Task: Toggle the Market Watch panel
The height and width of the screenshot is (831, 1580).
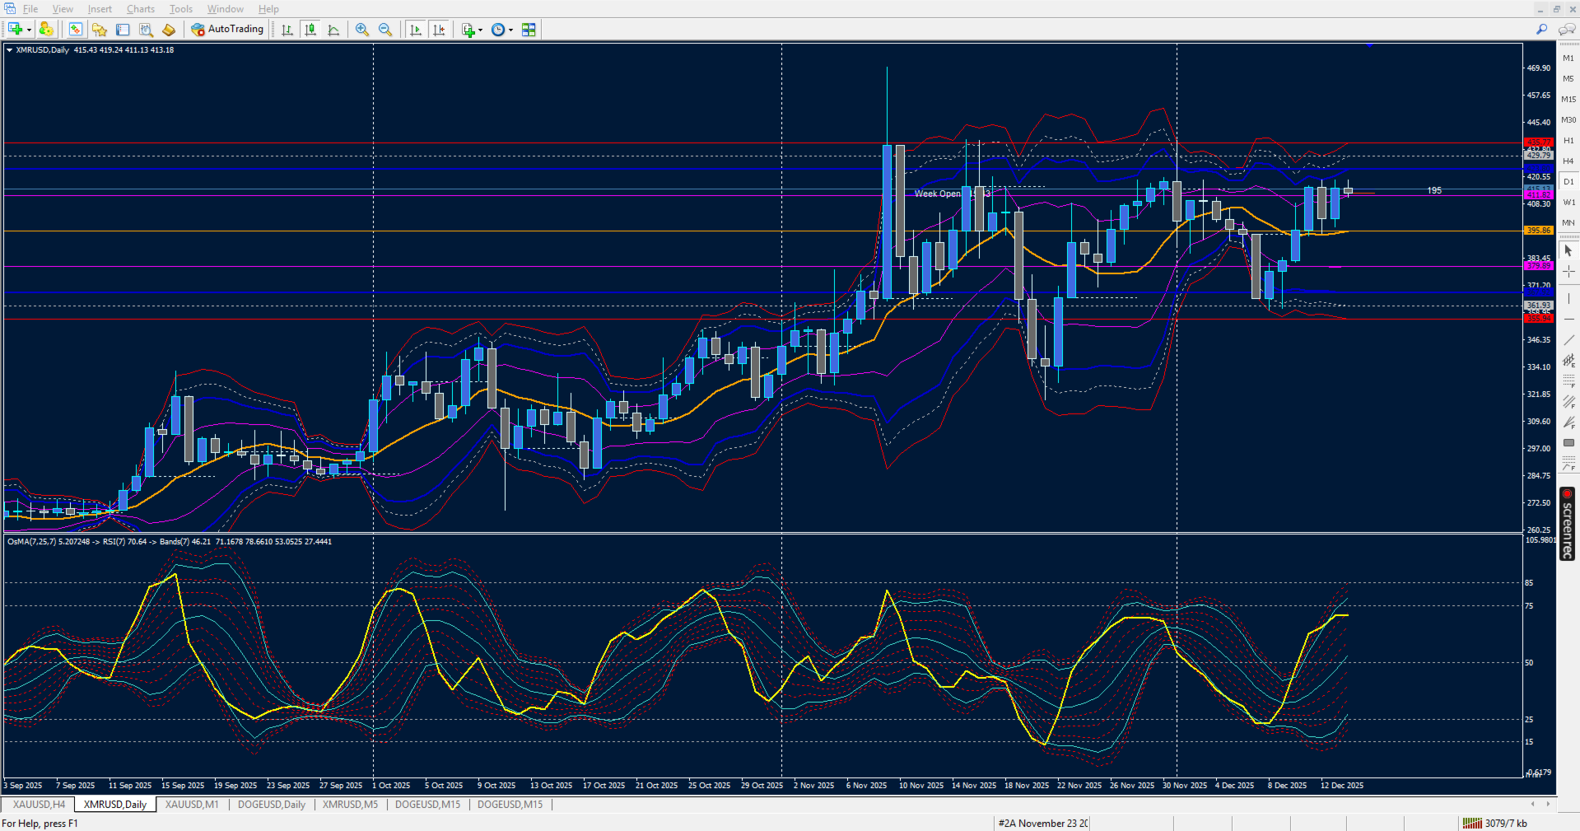Action: (x=76, y=30)
